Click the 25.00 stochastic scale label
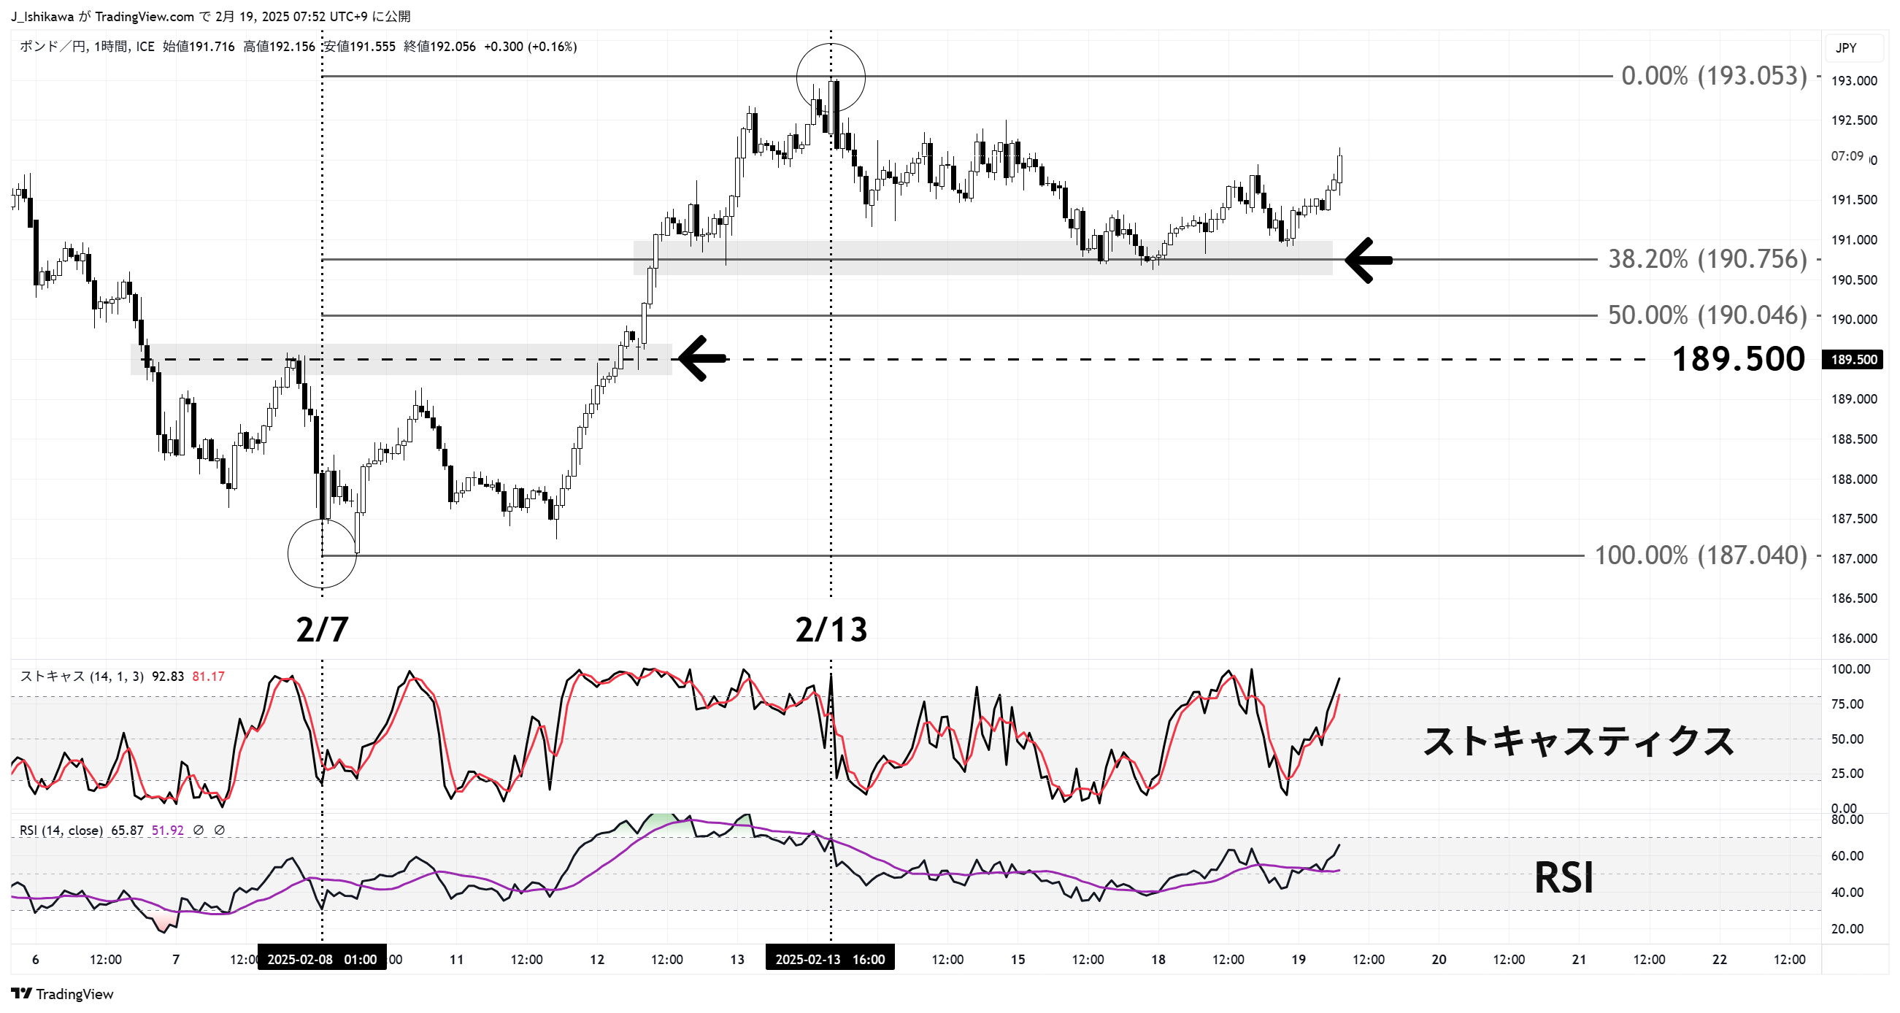This screenshot has height=1013, width=1900. (x=1847, y=773)
